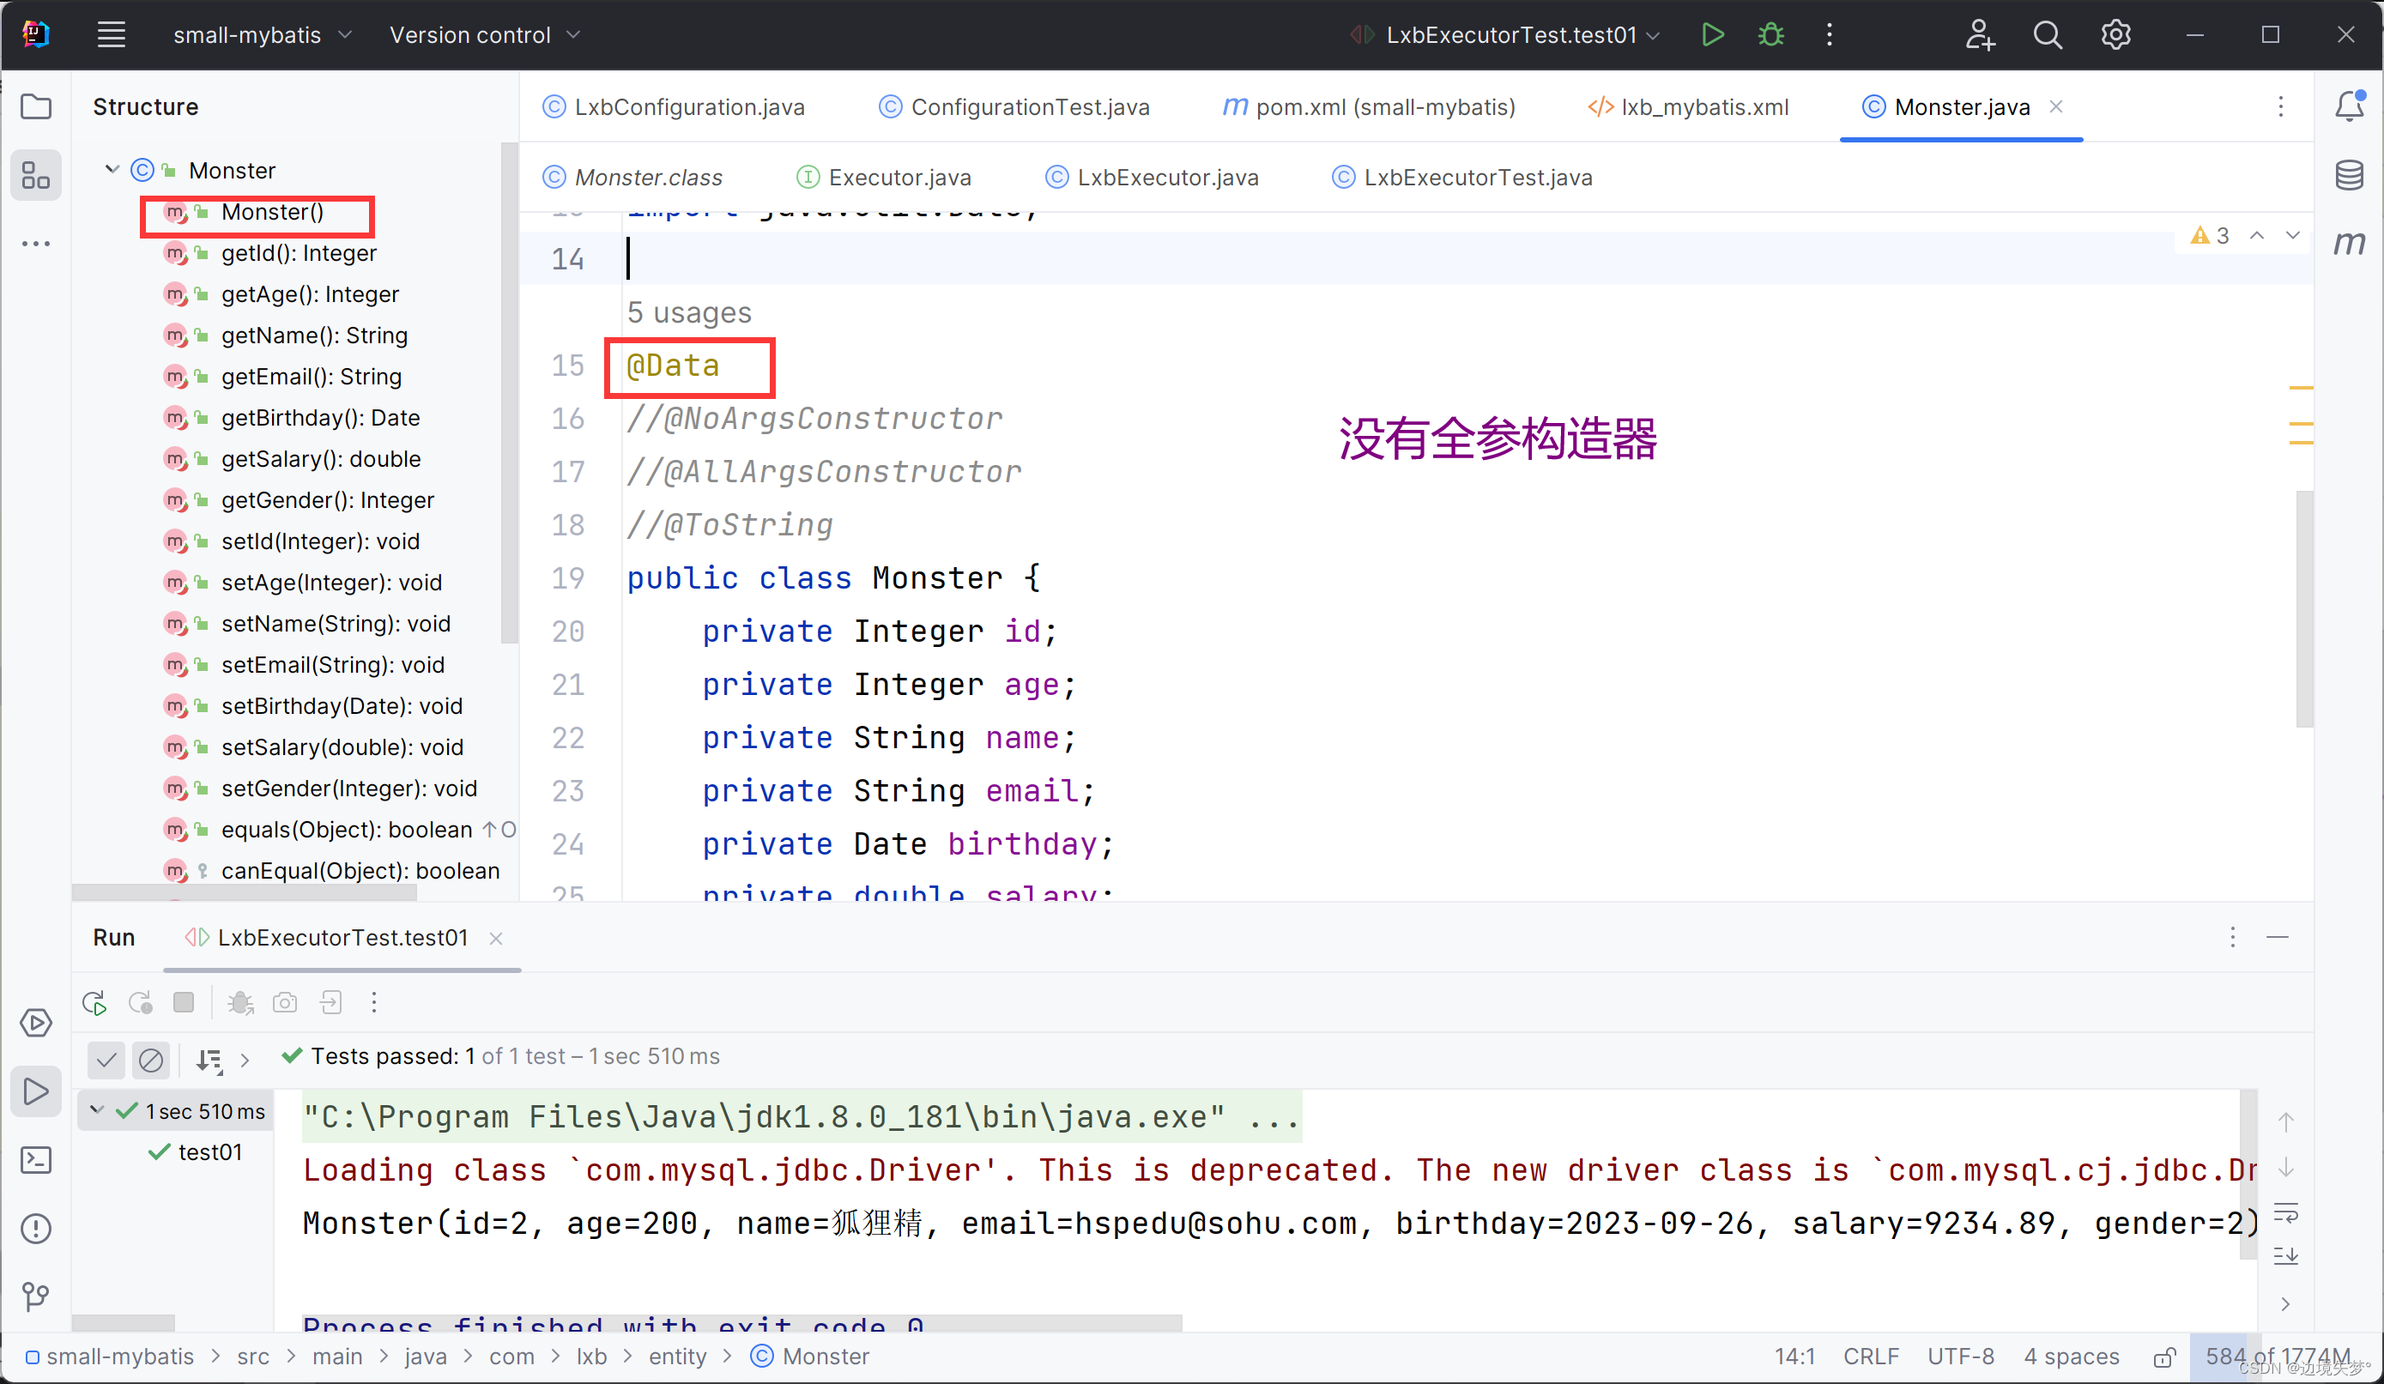Open editor tabs overflow menu
This screenshot has width=2384, height=1384.
pyautogui.click(x=2280, y=107)
